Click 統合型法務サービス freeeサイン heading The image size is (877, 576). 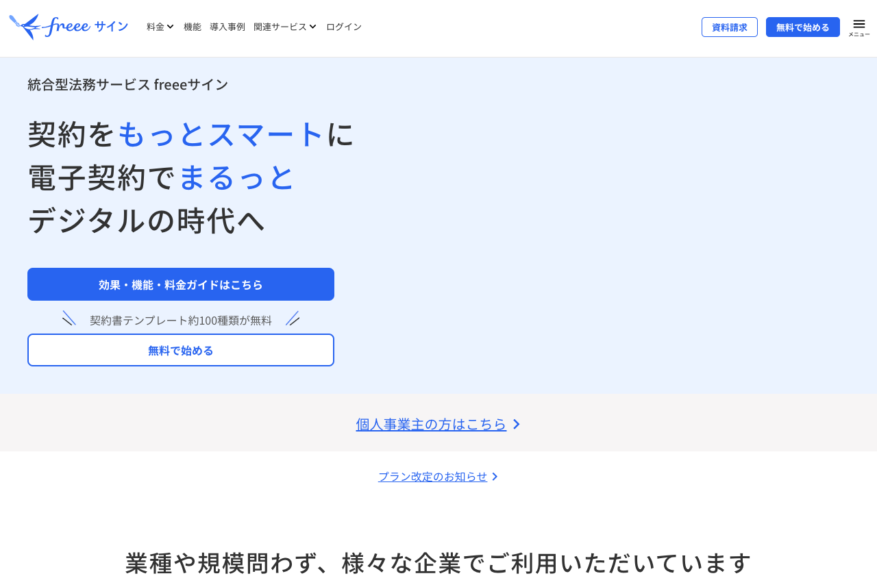(127, 84)
